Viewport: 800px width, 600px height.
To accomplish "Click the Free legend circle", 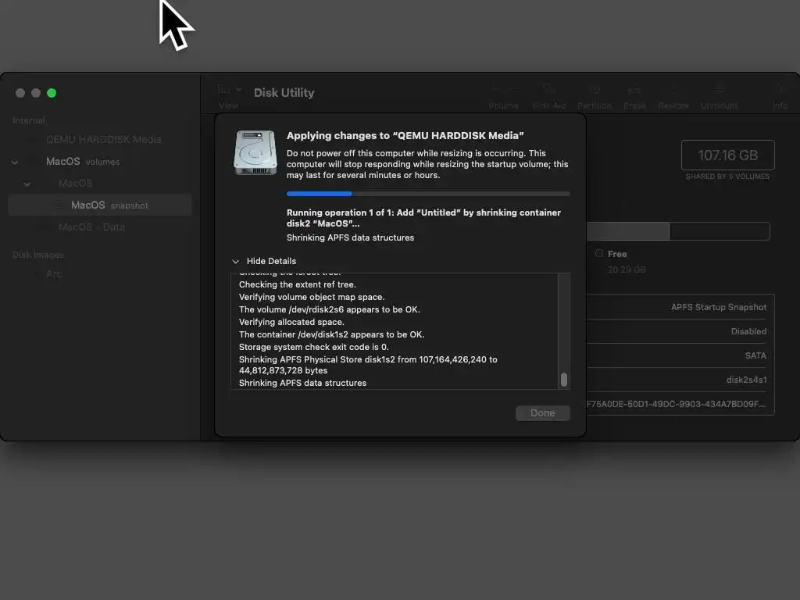I will (599, 254).
